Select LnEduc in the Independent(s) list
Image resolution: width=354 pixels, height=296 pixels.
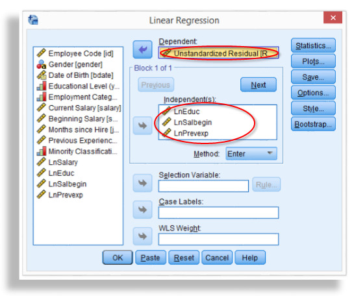coord(186,112)
